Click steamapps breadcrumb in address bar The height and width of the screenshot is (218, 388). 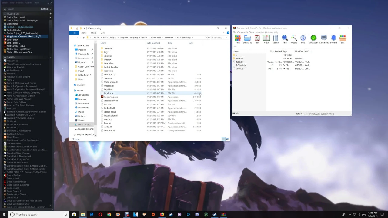click(156, 38)
